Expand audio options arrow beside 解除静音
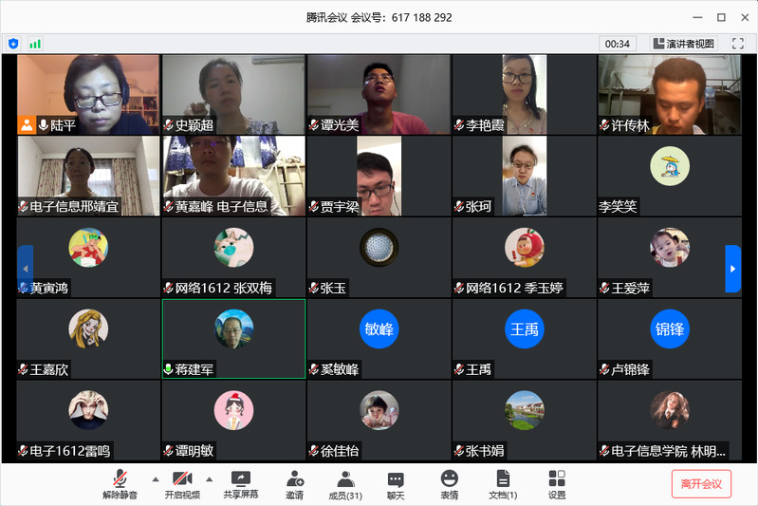Screen dimensions: 758x506 point(155,478)
